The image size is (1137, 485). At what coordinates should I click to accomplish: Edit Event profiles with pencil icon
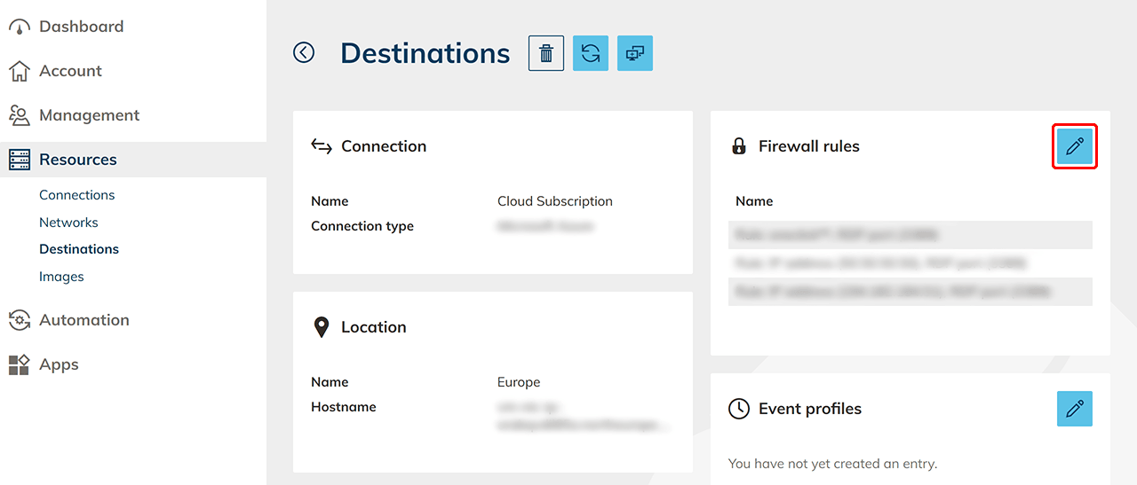point(1075,409)
